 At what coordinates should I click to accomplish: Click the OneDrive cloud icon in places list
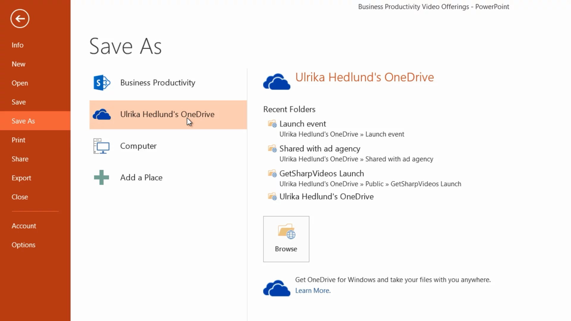pyautogui.click(x=101, y=114)
